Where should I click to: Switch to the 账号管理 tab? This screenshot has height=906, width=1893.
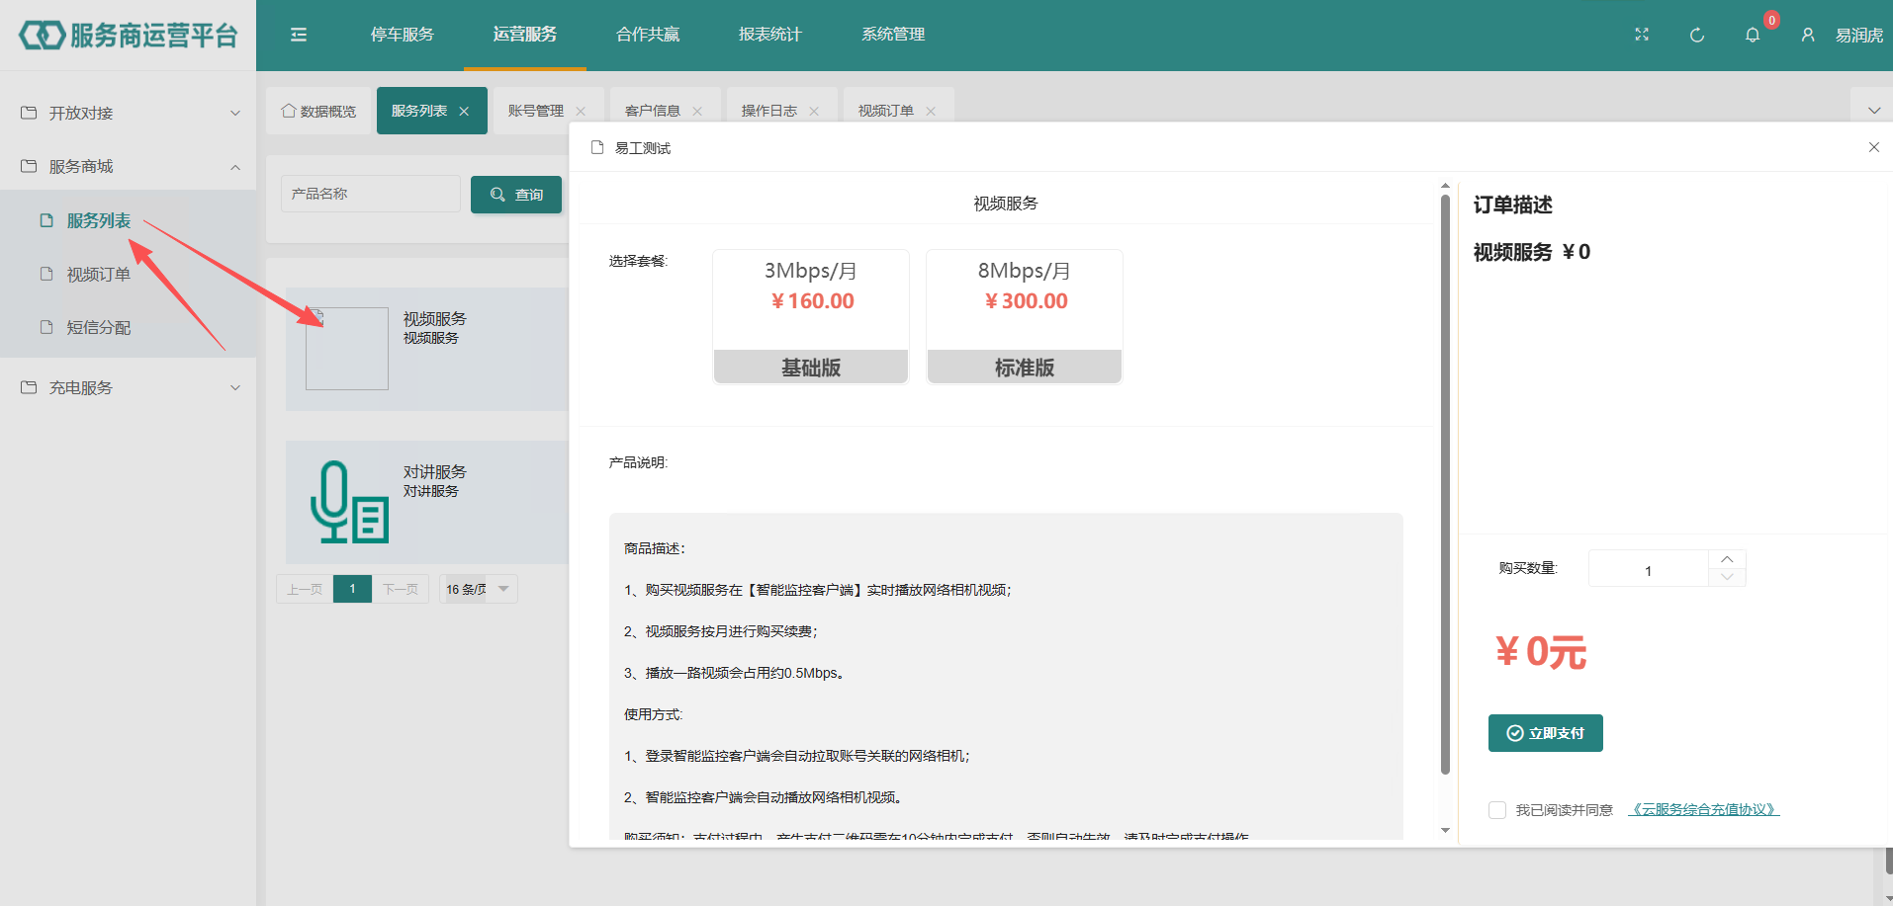point(535,111)
